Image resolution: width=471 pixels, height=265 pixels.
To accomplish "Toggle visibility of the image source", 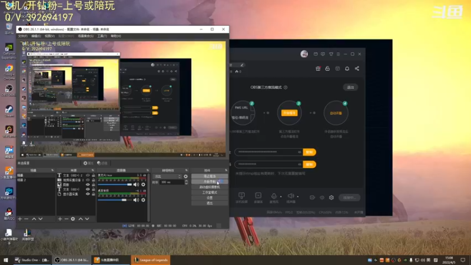I will 88,185.
